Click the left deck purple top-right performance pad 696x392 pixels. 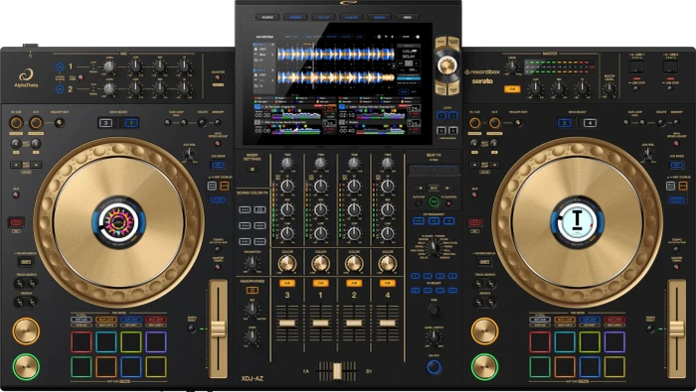pos(156,342)
